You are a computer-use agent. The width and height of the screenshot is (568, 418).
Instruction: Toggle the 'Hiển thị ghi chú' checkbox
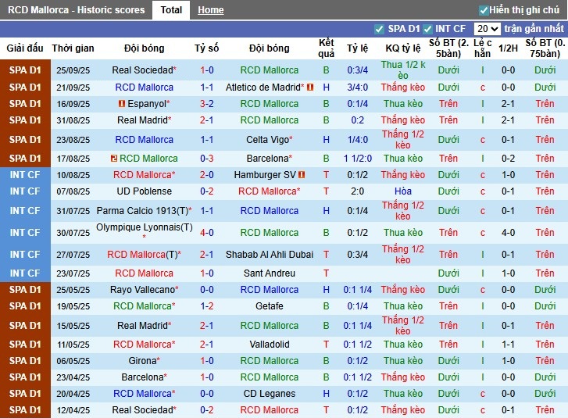point(484,10)
